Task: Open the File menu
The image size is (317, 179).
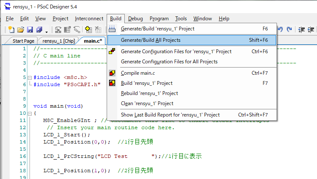Action: 10,19
